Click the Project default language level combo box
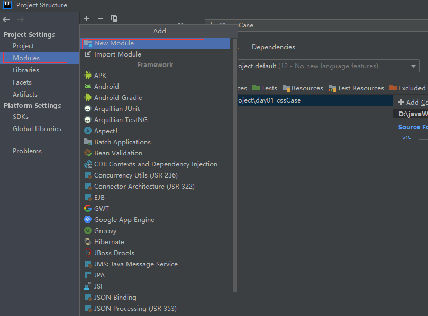This screenshot has height=316, width=428. point(329,66)
